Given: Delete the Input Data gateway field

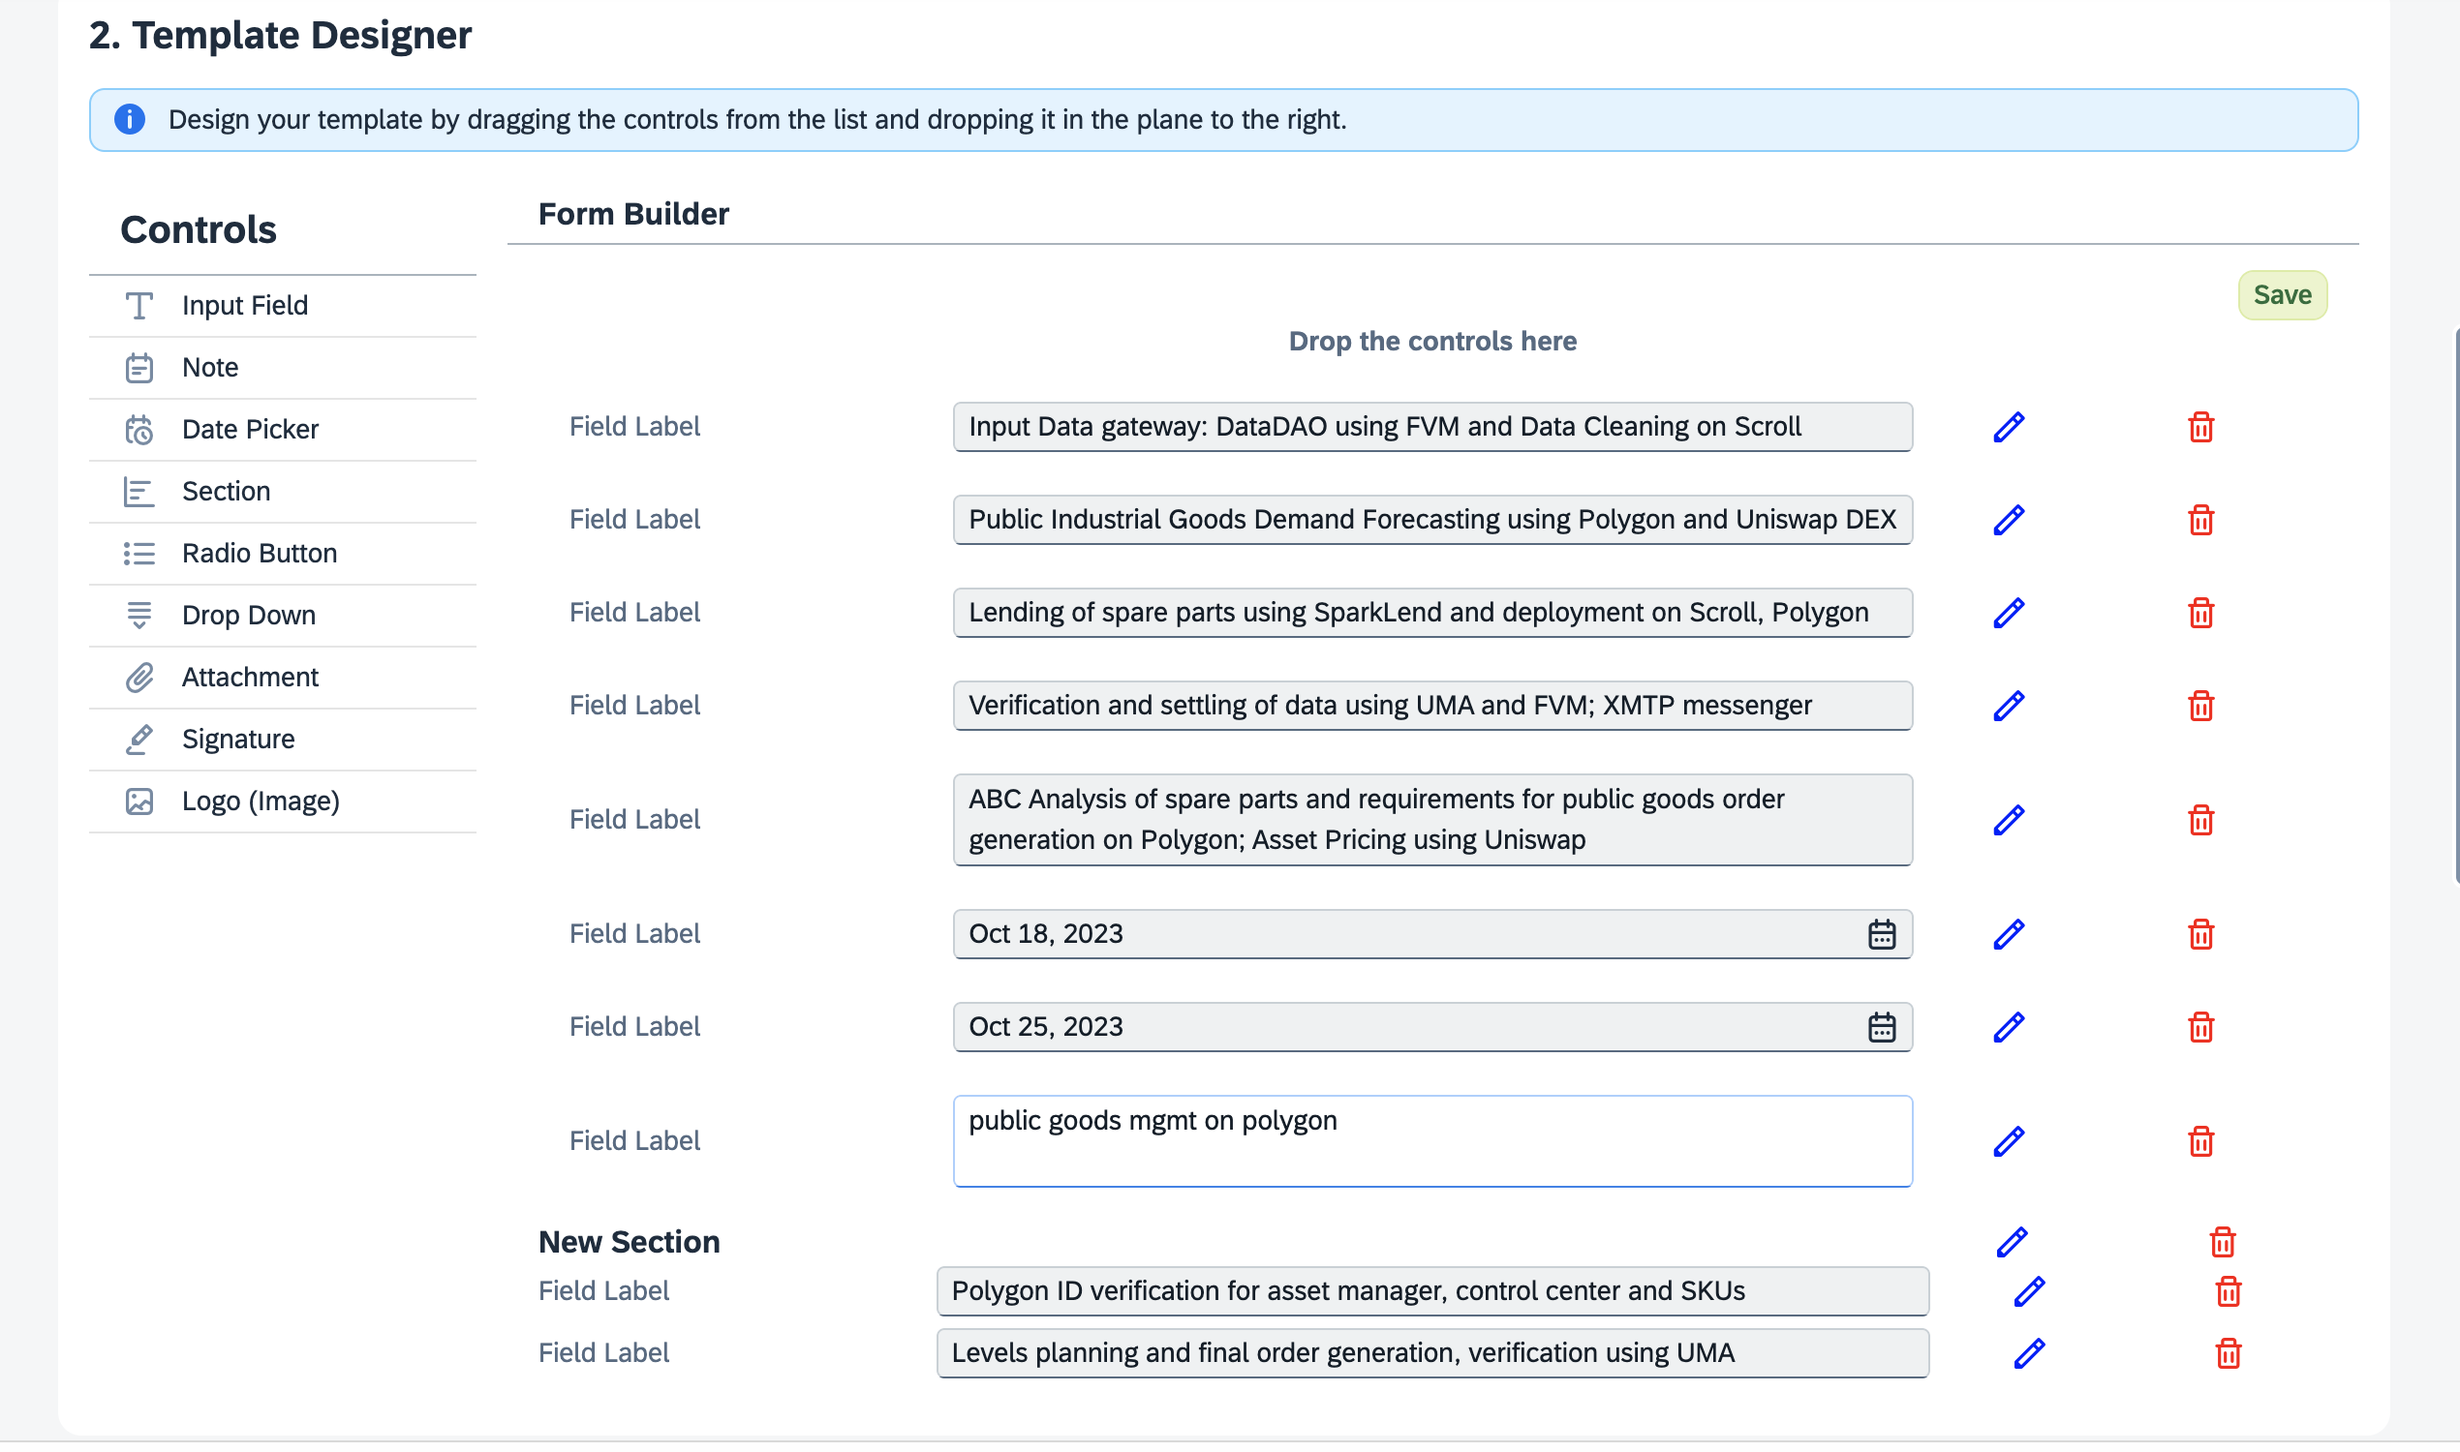Looking at the screenshot, I should (x=2199, y=427).
